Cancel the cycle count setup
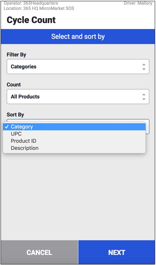Image resolution: width=156 pixels, height=265 pixels. tap(39, 252)
